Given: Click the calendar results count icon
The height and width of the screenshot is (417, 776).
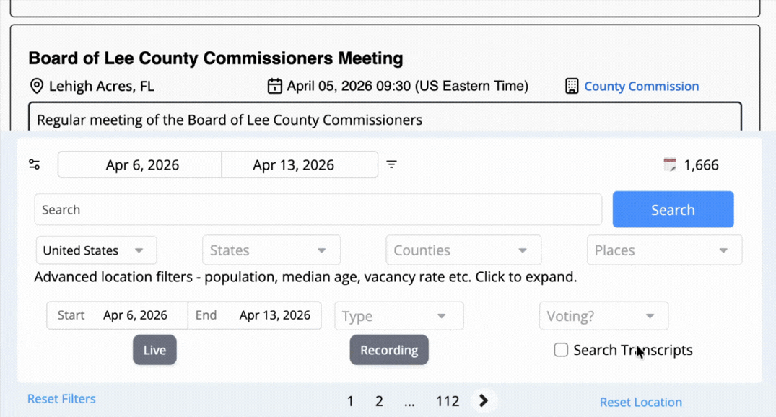Looking at the screenshot, I should click(x=670, y=165).
